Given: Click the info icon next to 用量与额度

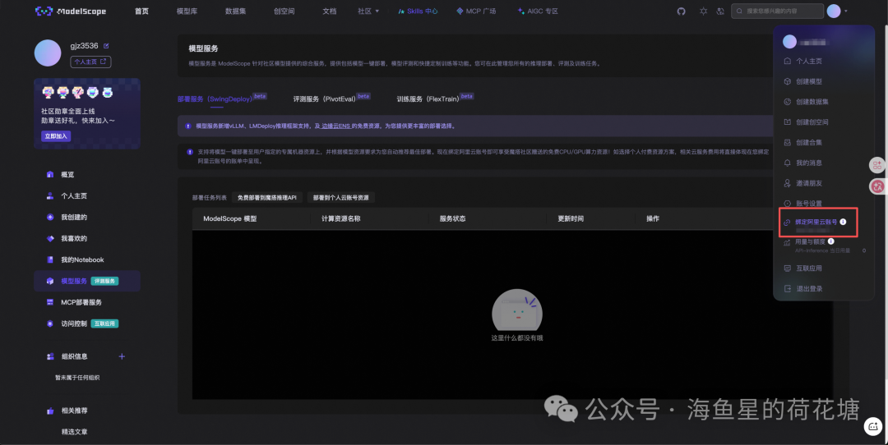Looking at the screenshot, I should pyautogui.click(x=830, y=241).
